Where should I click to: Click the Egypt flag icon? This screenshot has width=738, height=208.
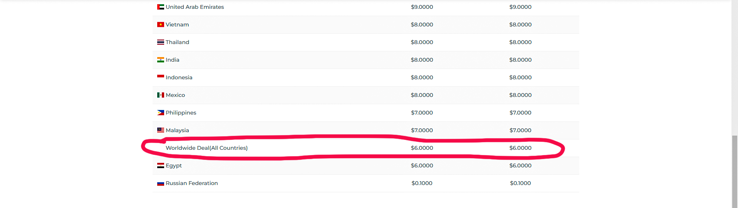(x=161, y=165)
